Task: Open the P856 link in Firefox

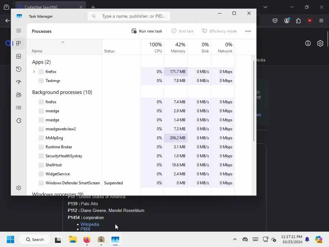Action: point(85,229)
